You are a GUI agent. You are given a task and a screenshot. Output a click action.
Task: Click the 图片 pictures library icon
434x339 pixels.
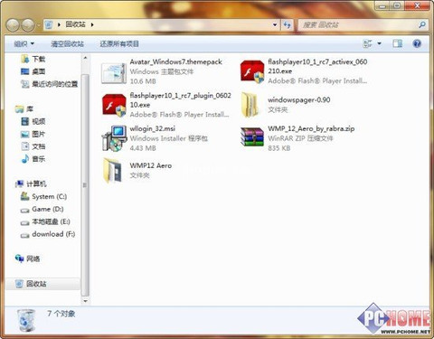coord(24,134)
